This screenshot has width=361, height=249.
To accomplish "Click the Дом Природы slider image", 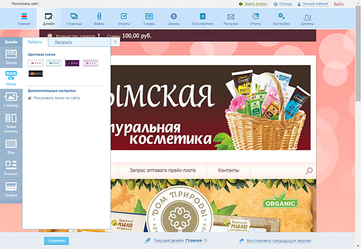I will tap(213, 206).
